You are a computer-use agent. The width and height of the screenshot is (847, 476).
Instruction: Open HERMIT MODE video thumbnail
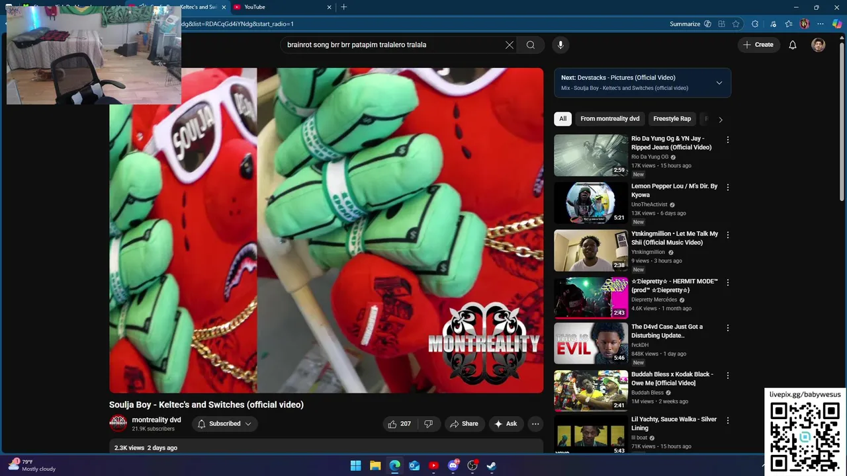591,298
